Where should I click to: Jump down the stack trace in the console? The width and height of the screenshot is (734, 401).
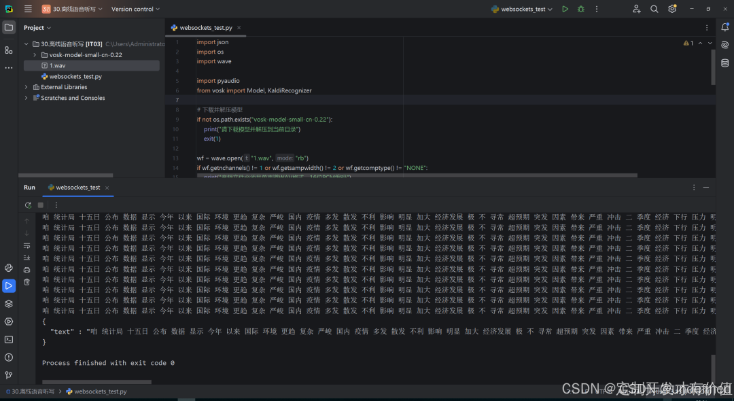(x=27, y=233)
